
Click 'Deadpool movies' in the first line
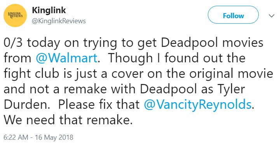pos(212,43)
